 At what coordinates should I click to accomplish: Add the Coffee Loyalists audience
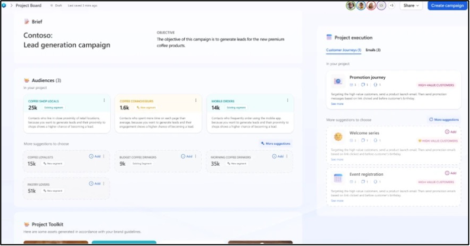click(x=95, y=156)
